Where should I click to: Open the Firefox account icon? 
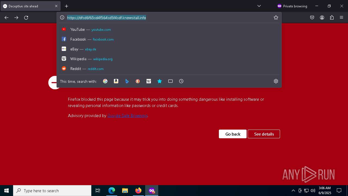point(322,17)
